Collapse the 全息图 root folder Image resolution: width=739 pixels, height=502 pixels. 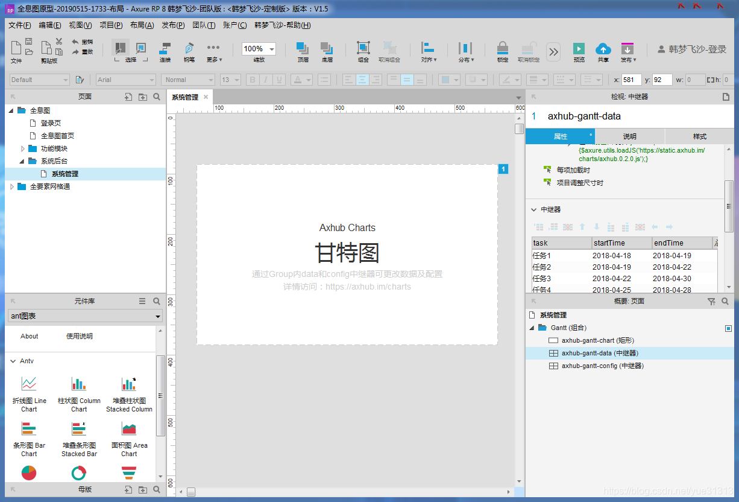(x=11, y=110)
